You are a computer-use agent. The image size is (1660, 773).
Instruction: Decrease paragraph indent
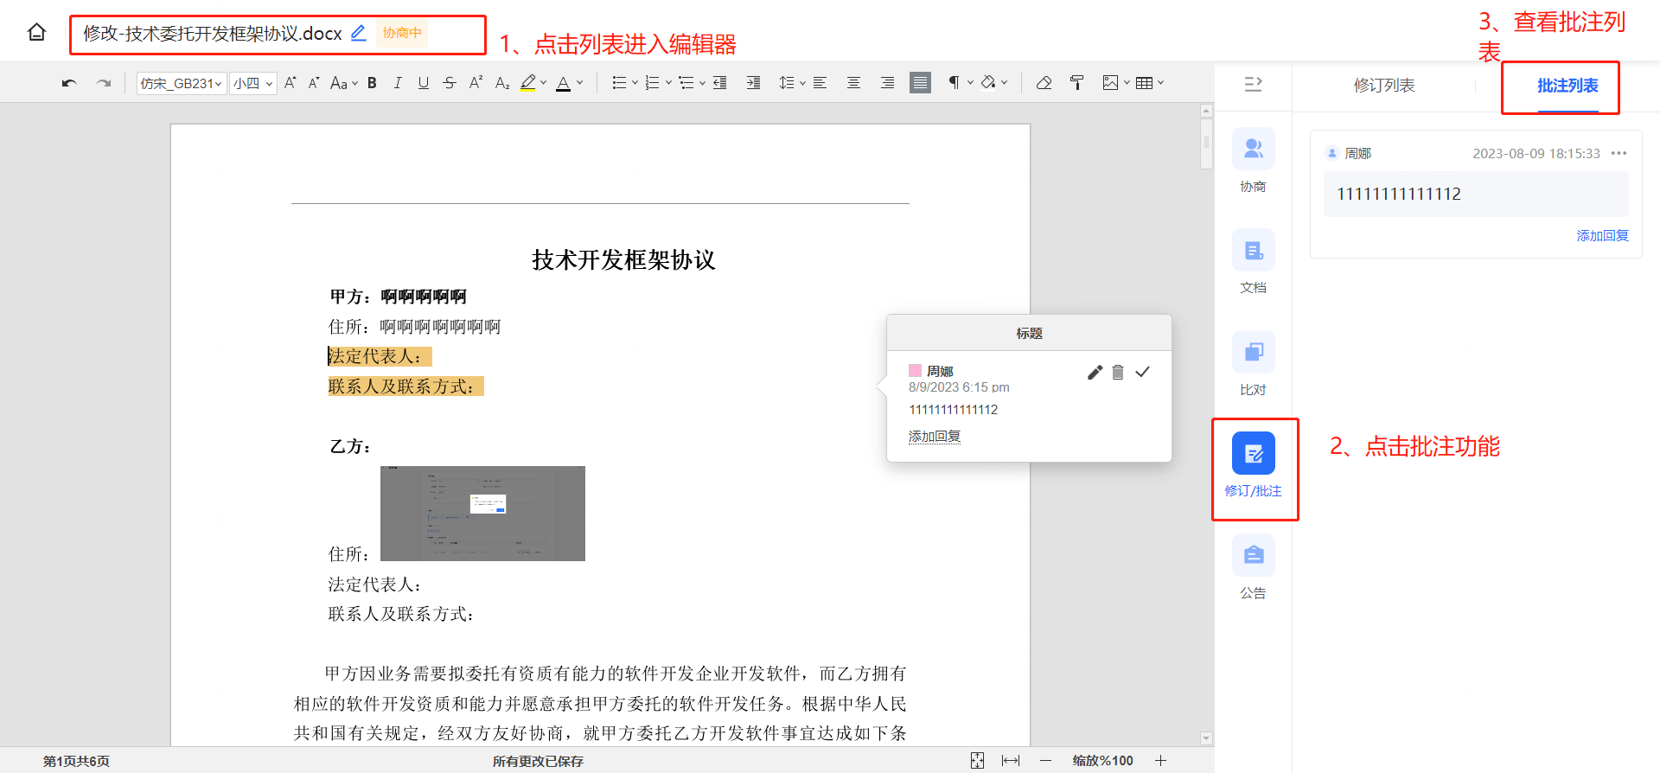(x=719, y=83)
